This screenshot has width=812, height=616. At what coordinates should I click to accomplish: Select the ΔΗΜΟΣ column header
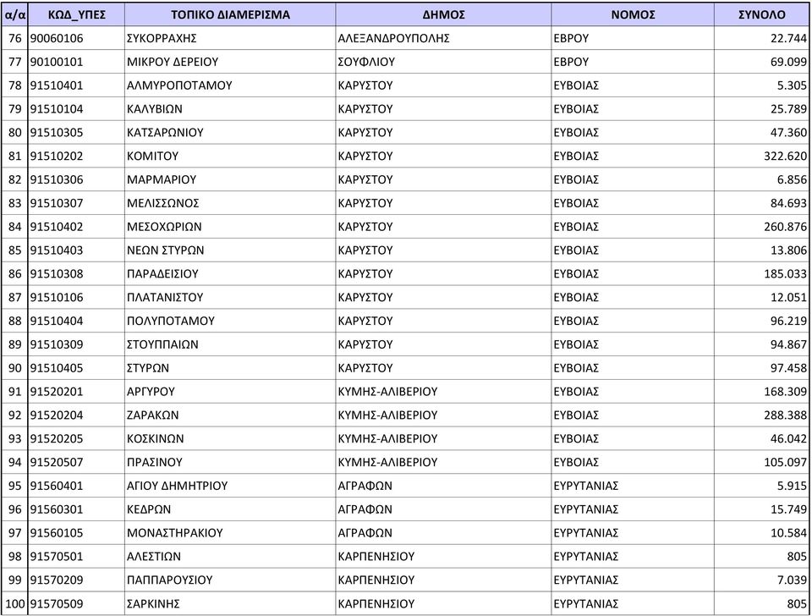point(443,14)
